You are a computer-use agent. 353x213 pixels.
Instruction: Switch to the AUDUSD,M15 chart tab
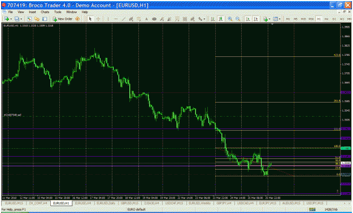[x=291, y=203]
